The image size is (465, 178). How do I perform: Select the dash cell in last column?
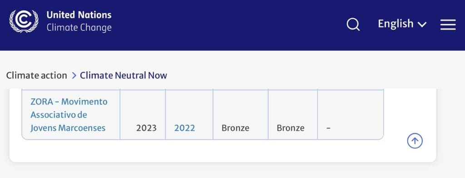coord(351,114)
